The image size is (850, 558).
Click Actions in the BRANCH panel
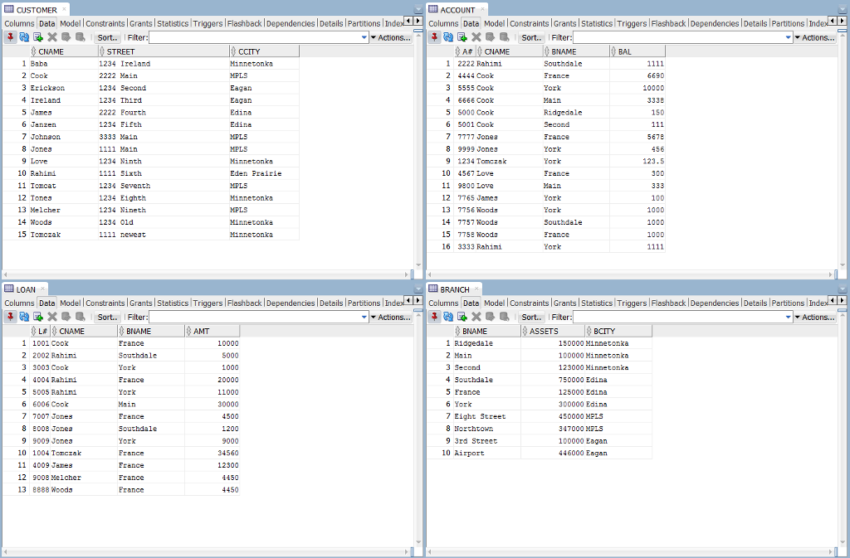(x=818, y=317)
